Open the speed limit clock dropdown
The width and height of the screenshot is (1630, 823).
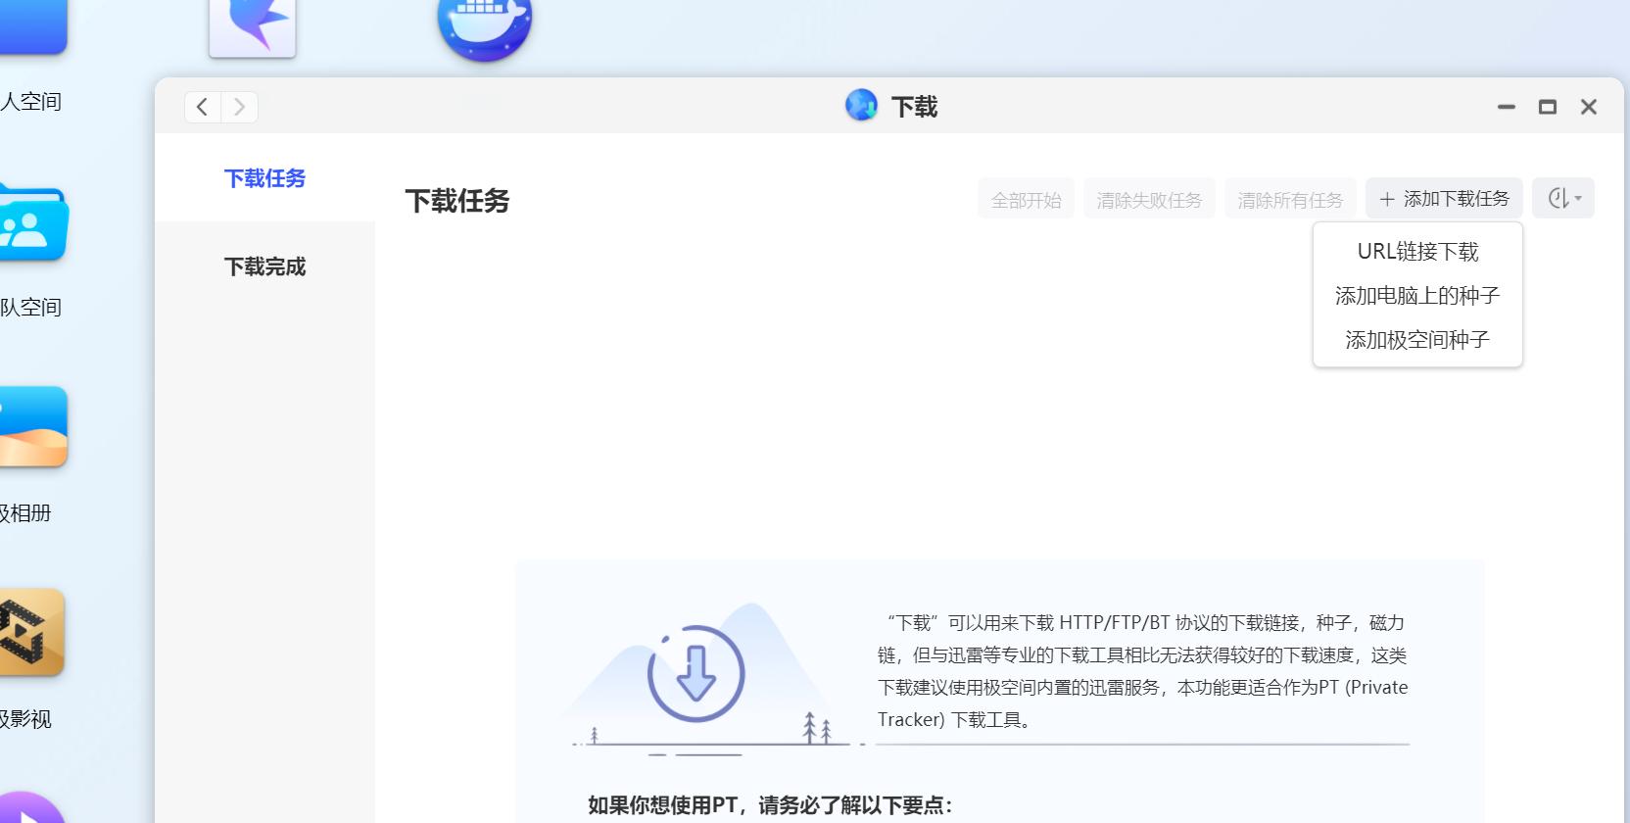[1563, 198]
